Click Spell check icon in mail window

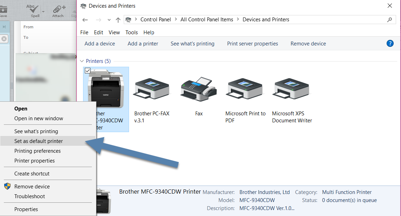tap(33, 9)
